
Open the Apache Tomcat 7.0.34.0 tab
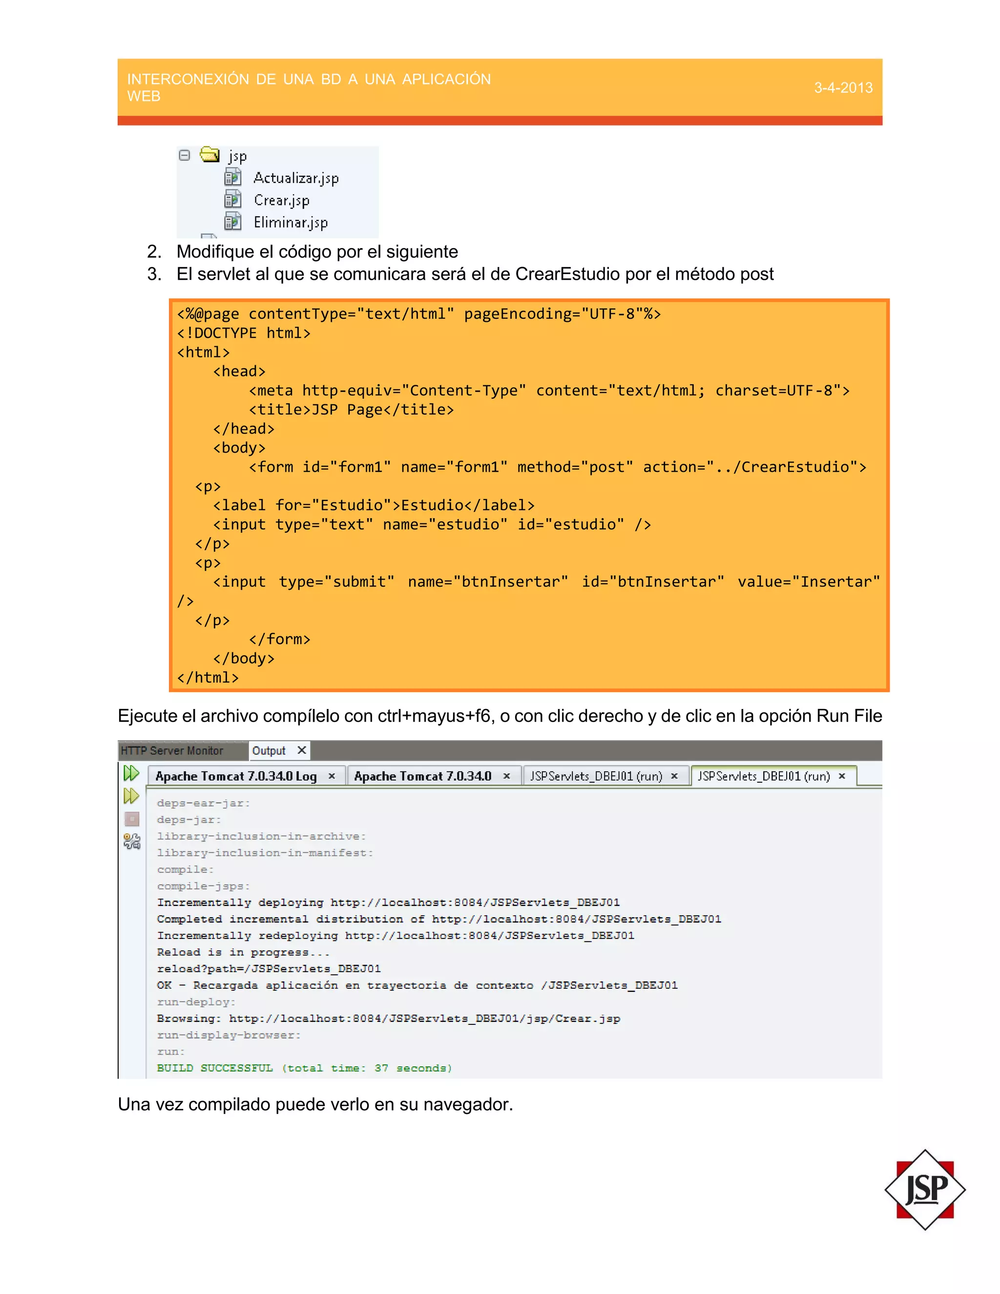(x=422, y=776)
